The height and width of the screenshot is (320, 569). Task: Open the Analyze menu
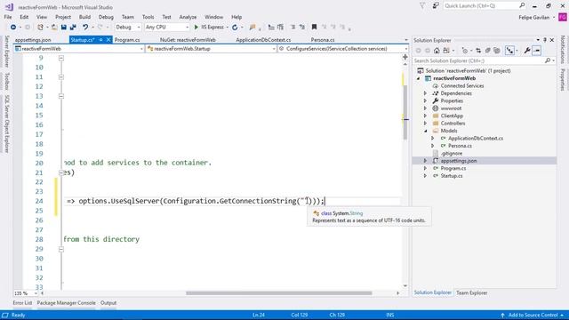point(188,17)
